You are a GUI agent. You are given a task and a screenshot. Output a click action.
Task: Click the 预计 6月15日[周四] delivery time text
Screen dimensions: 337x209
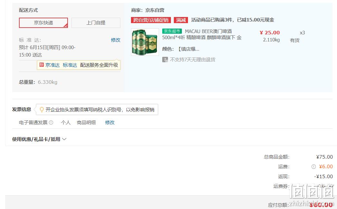tap(47, 51)
